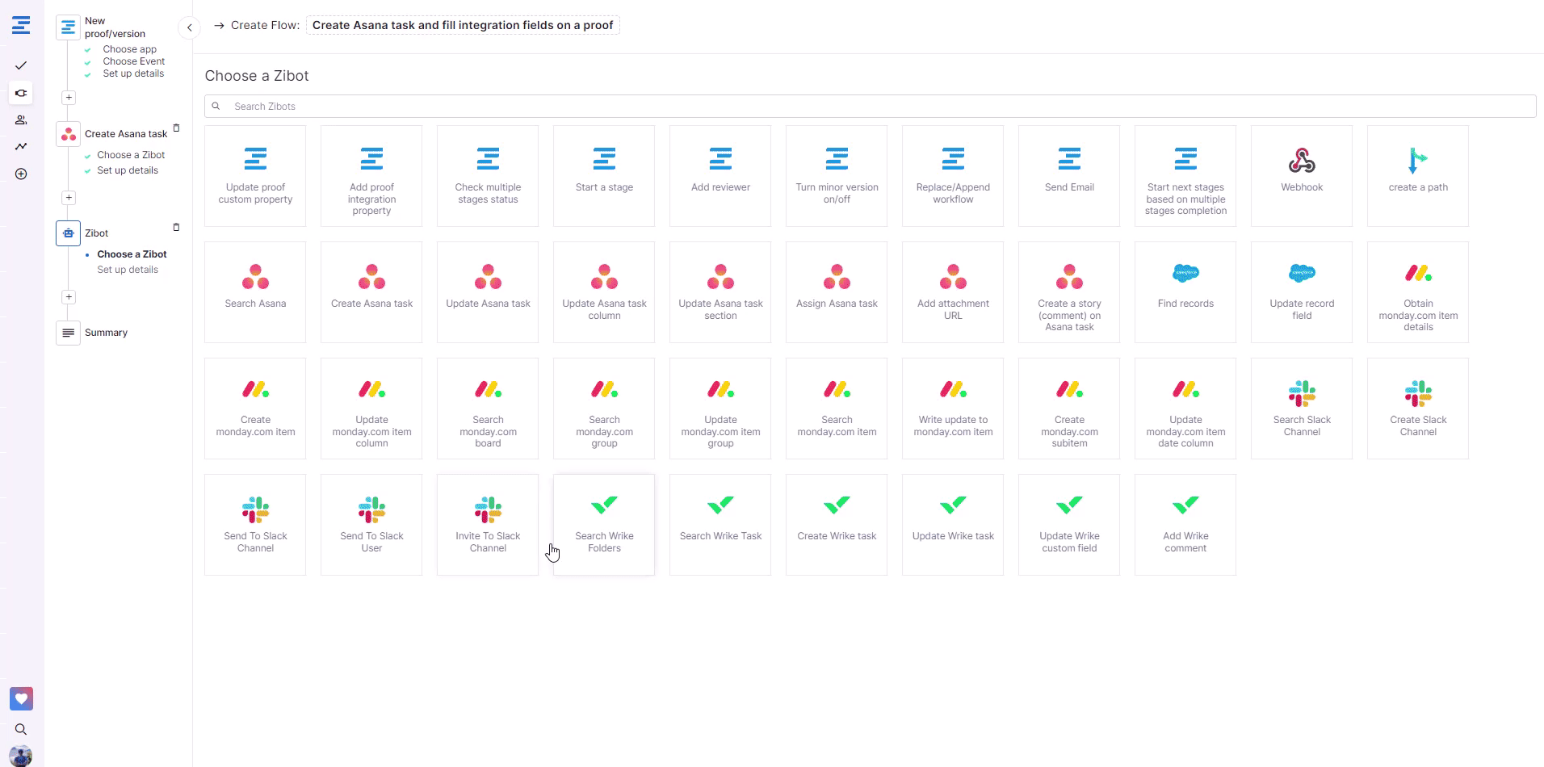Select Turn minor version on/off Zibot
Viewport: 1544px width, 767px height.
[x=837, y=176]
